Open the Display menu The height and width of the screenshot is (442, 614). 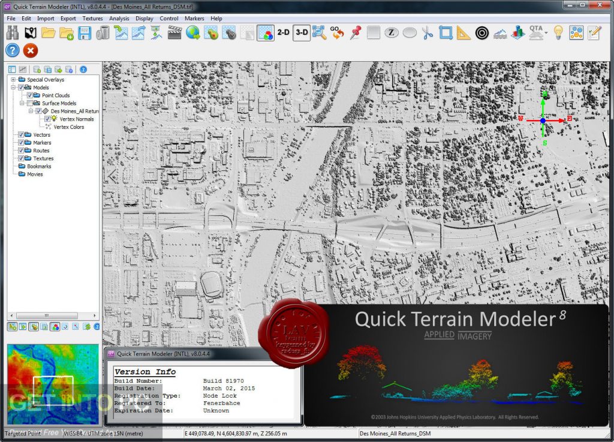[x=144, y=19]
